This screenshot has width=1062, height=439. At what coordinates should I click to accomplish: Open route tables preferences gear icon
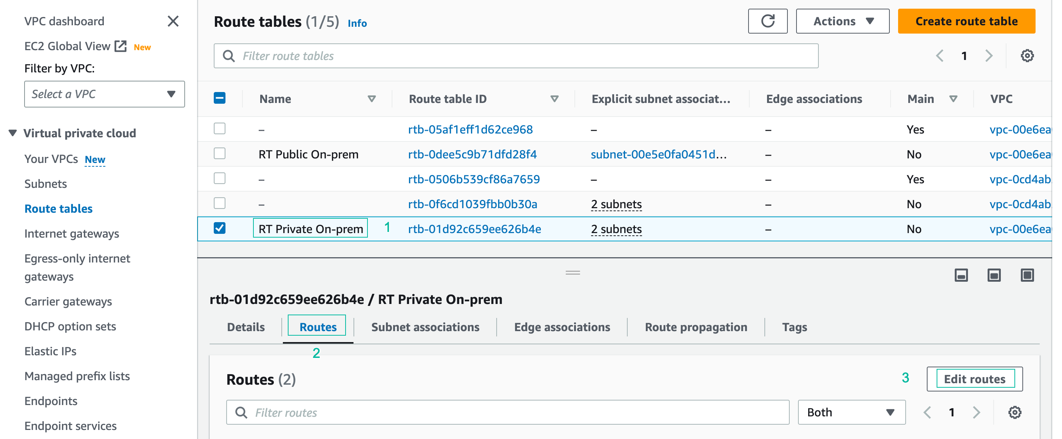tap(1026, 55)
